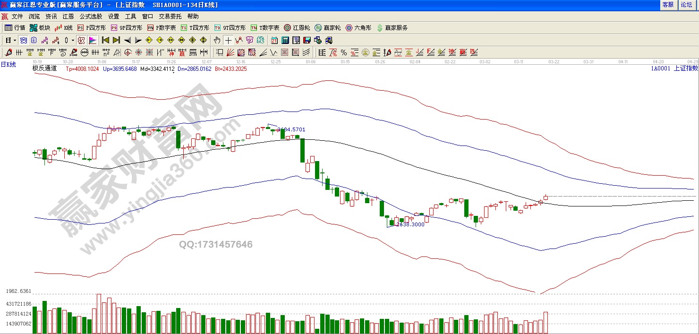Toggle the pressed flag chart indicator button
This screenshot has height=334, width=699.
[93, 40]
